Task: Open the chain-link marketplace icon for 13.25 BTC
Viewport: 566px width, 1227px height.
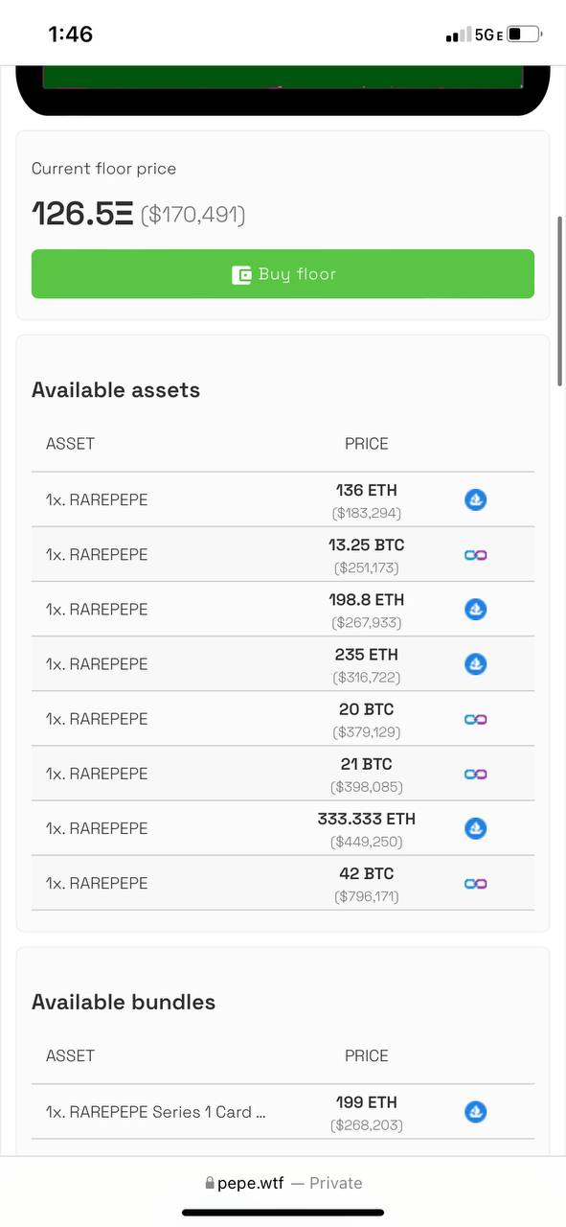Action: [475, 554]
